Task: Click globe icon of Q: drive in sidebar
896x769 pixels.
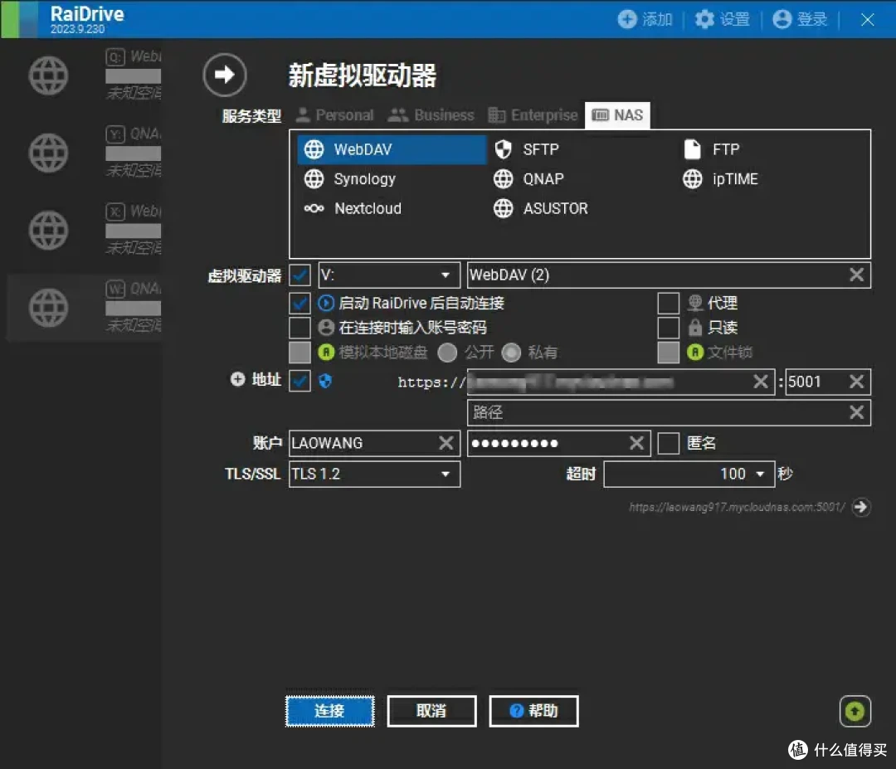Action: point(49,75)
